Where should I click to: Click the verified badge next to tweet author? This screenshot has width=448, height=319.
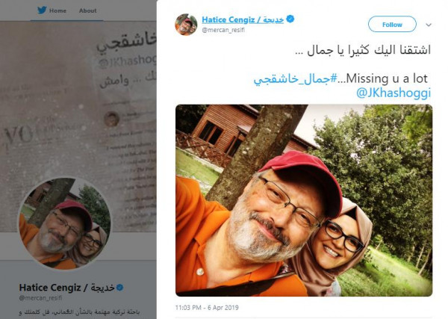(290, 19)
